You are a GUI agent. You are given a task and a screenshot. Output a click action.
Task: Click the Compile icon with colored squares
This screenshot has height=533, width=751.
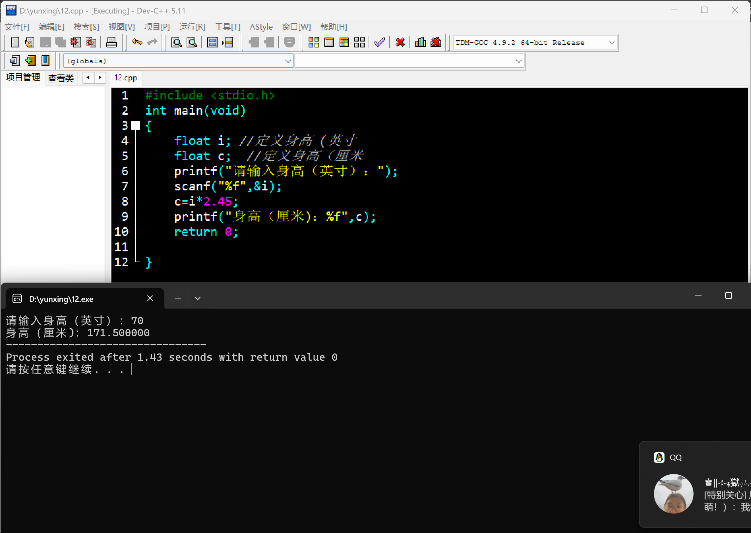tap(314, 42)
